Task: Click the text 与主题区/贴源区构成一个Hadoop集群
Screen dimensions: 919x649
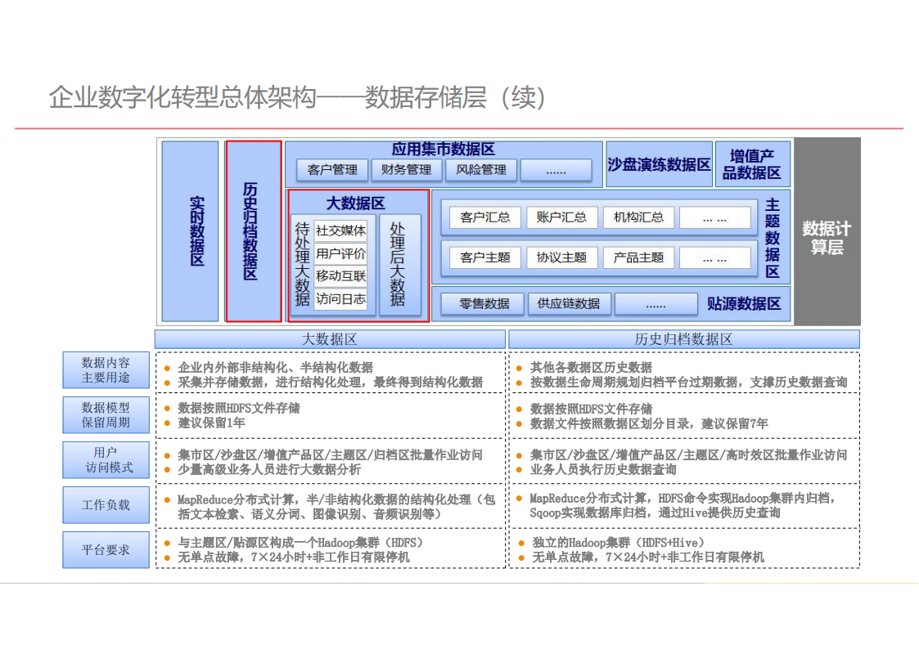Action: 278,543
